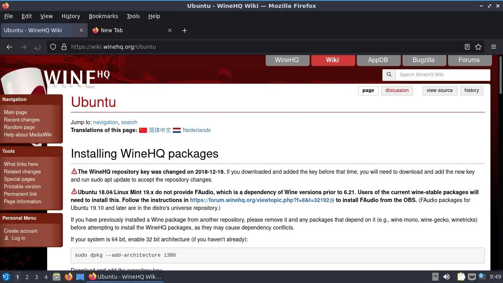The image size is (503, 283).
Task: Open the View menu
Action: tap(46, 16)
